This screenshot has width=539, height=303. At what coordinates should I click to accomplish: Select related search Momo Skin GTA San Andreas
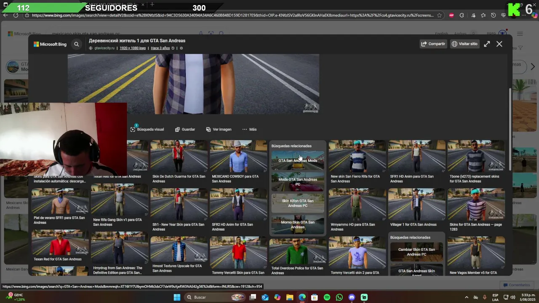coord(298,225)
